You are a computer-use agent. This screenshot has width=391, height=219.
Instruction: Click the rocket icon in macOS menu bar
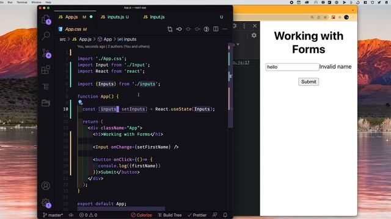coord(379,2)
